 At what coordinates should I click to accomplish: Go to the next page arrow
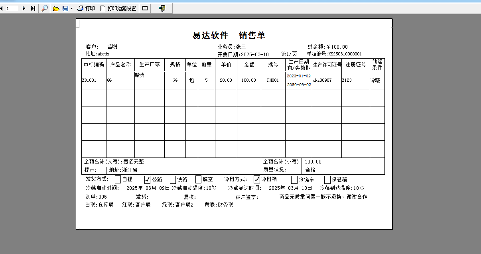(24, 8)
